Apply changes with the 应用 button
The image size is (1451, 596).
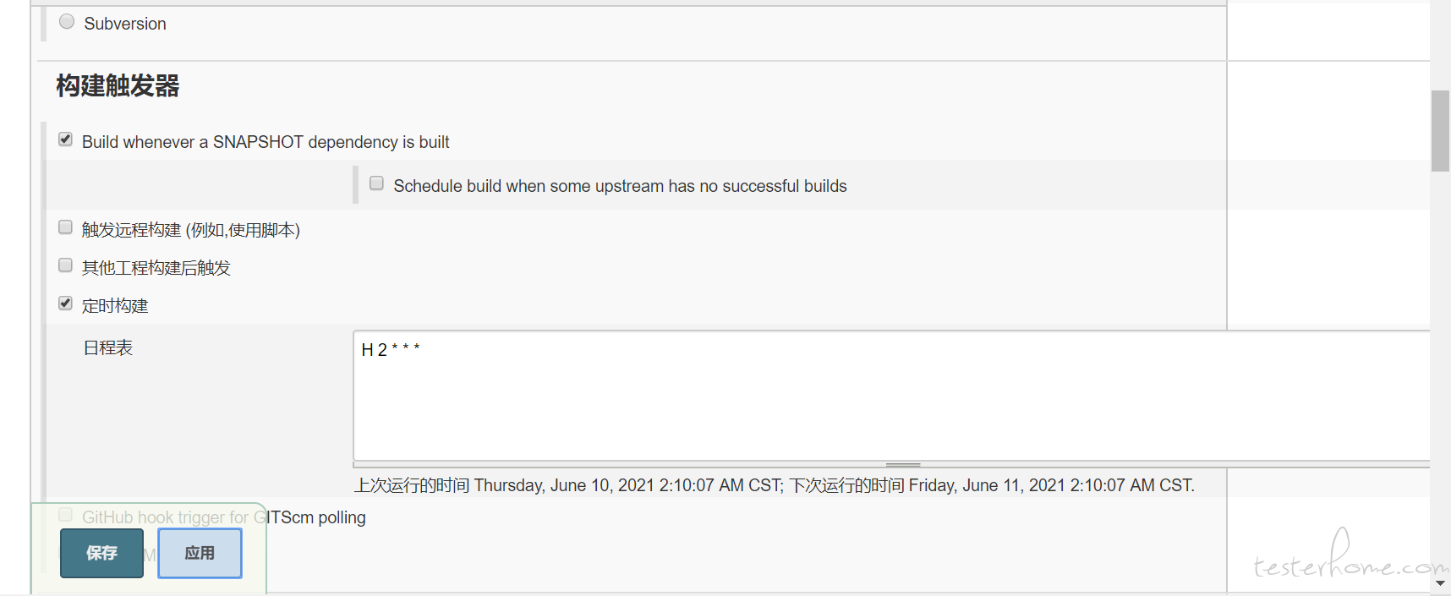click(x=200, y=553)
